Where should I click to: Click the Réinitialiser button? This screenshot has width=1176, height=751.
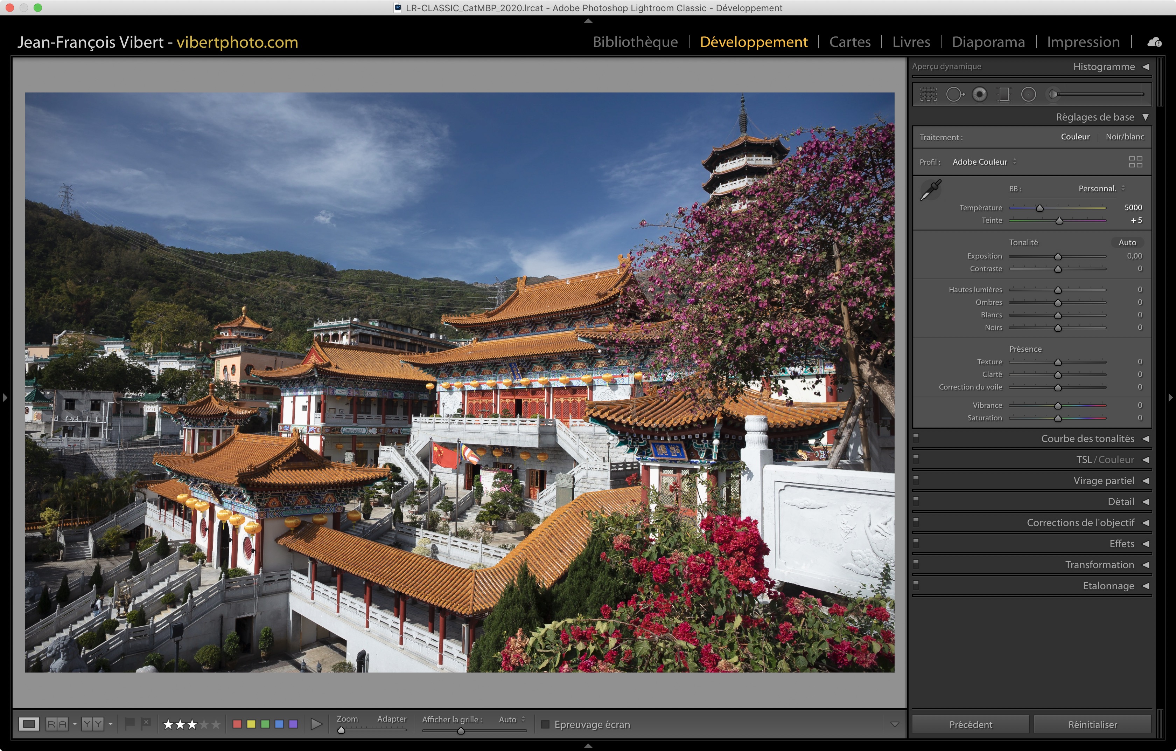pyautogui.click(x=1092, y=724)
